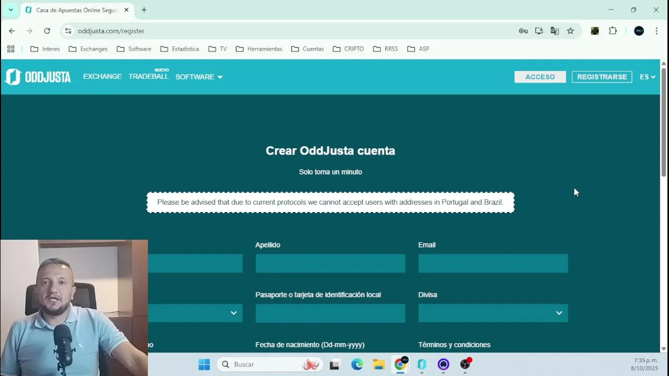The image size is (669, 376).
Task: Open saved passwords key icon
Action: pos(523,31)
